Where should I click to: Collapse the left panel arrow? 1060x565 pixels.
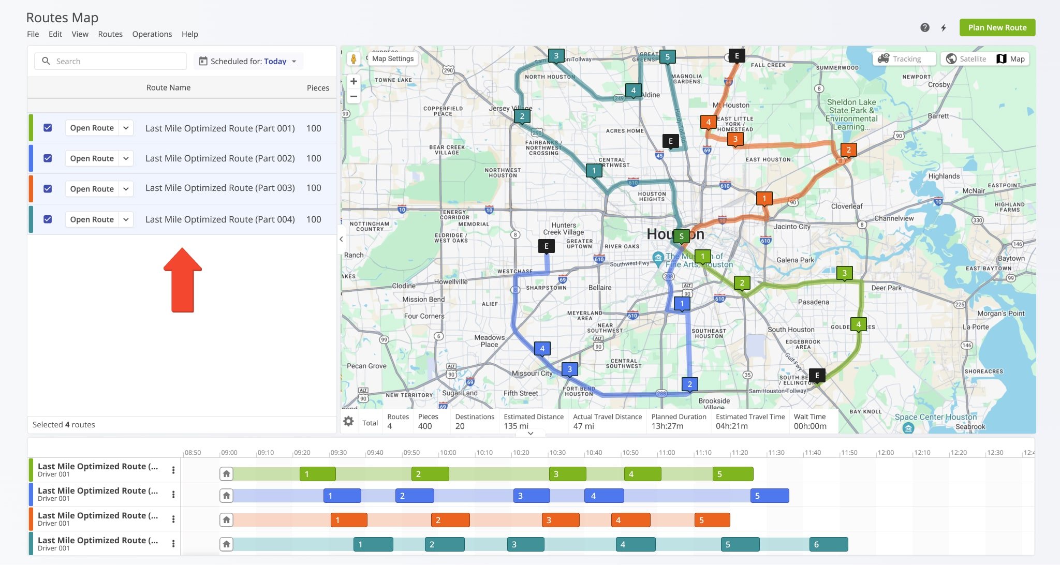[342, 239]
